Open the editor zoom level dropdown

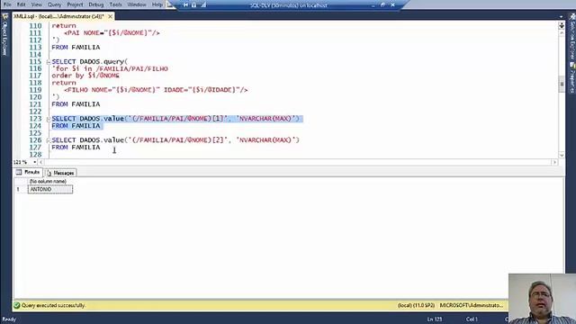(x=35, y=162)
